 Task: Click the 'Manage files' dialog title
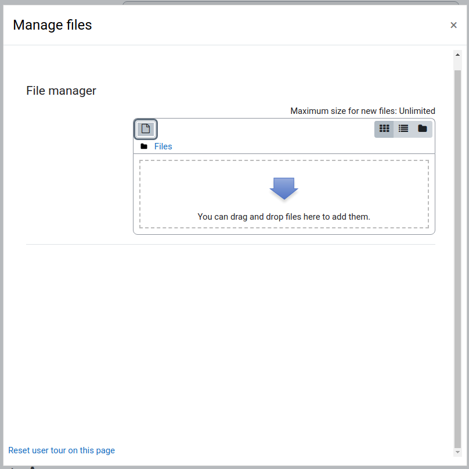pyautogui.click(x=52, y=25)
